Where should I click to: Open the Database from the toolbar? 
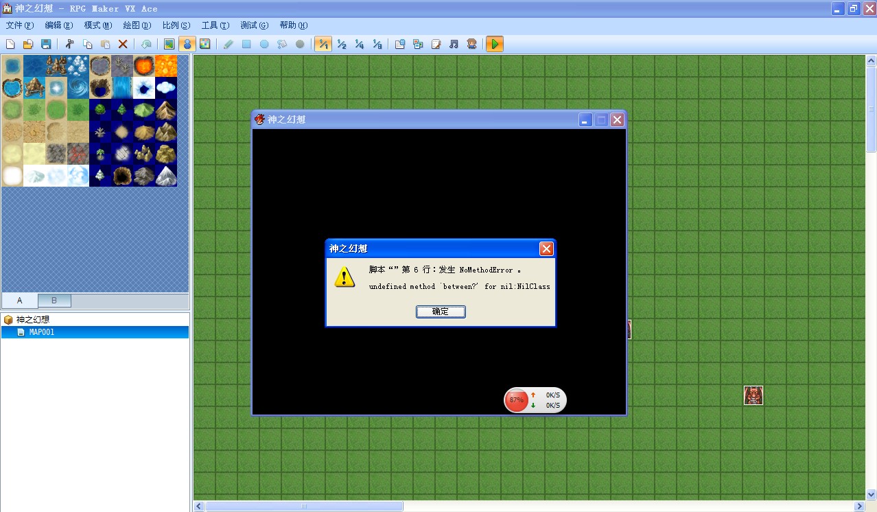coord(400,45)
